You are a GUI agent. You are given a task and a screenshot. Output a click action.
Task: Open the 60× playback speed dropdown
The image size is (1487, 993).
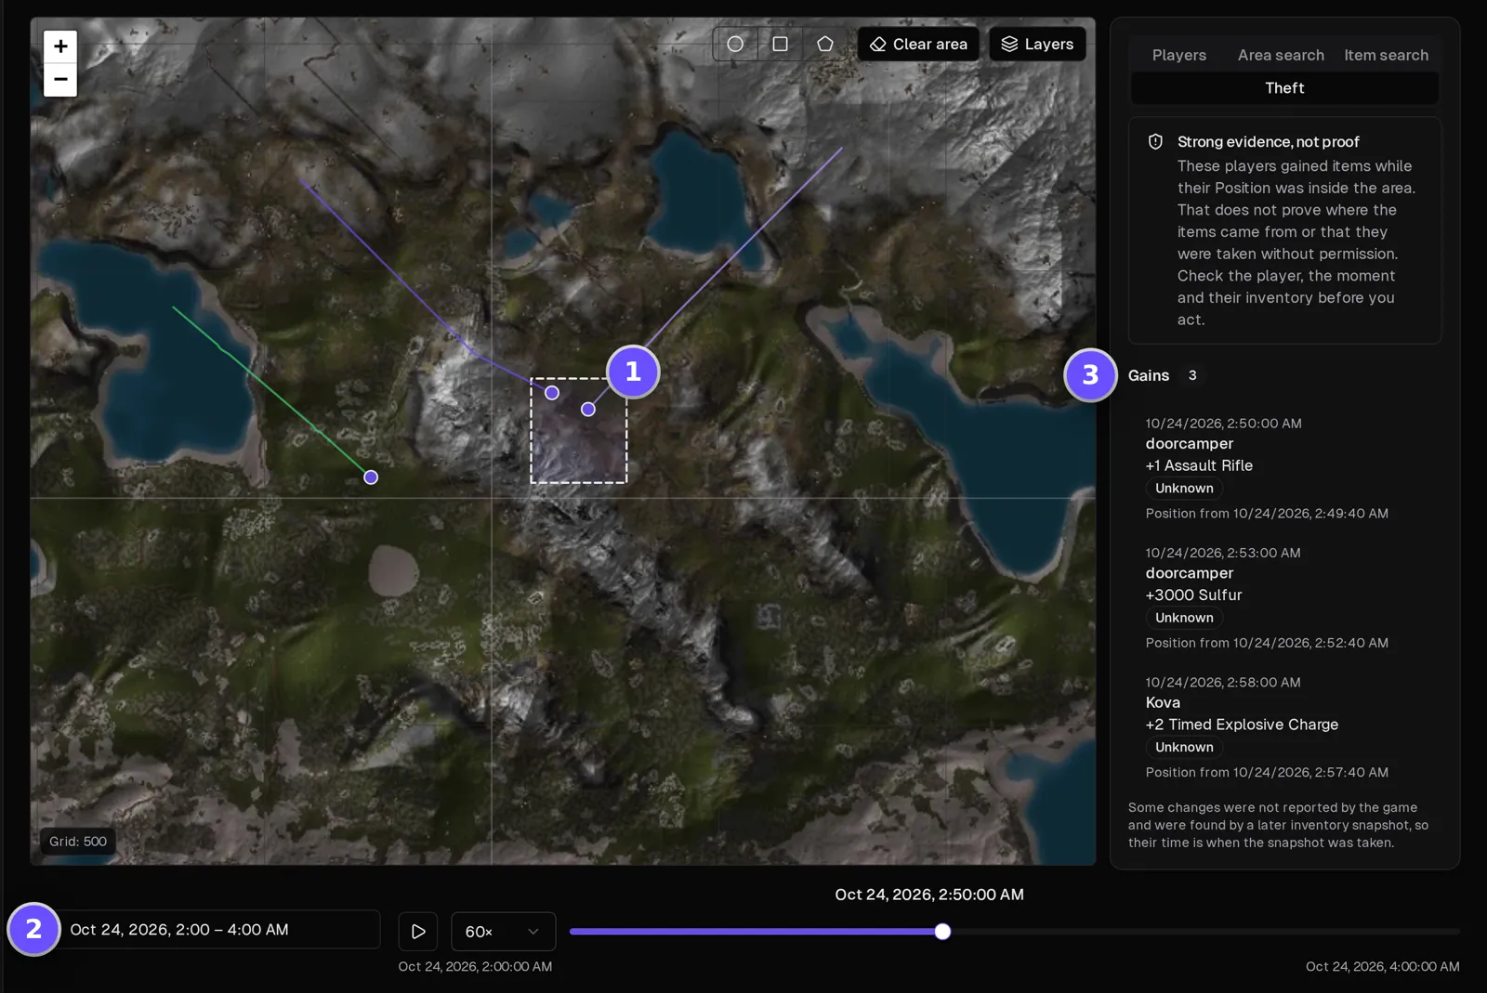coord(503,931)
